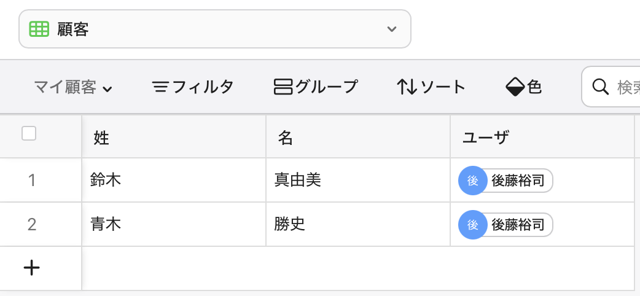
Task: Click the magnifier search icon
Action: 601,87
